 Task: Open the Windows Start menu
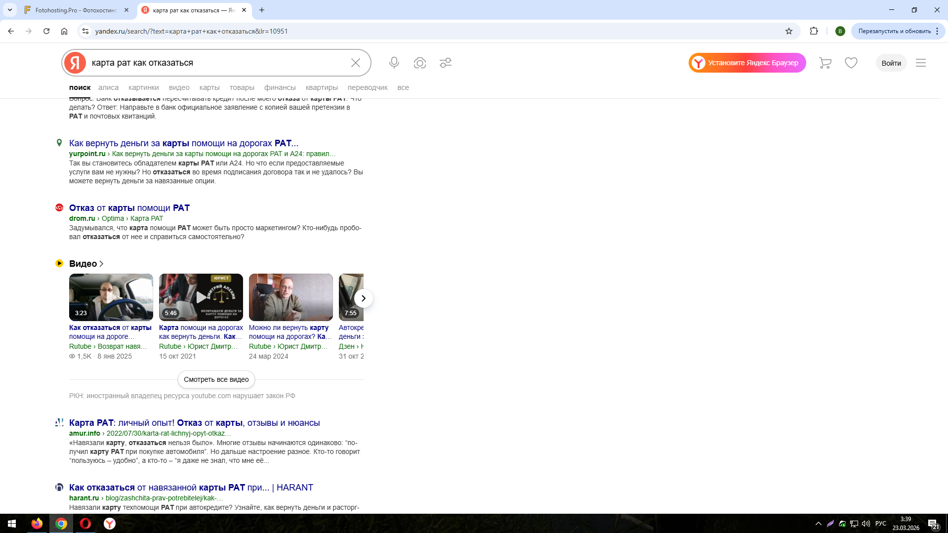tap(12, 524)
